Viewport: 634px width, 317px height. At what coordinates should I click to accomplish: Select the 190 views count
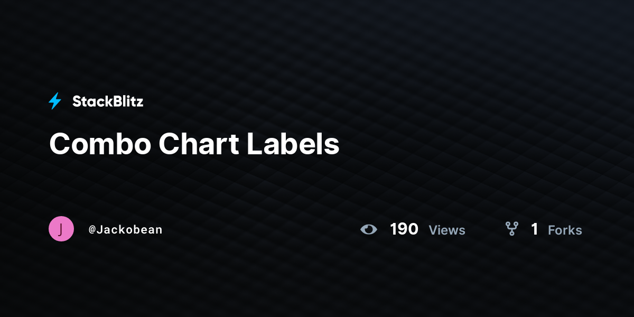404,229
